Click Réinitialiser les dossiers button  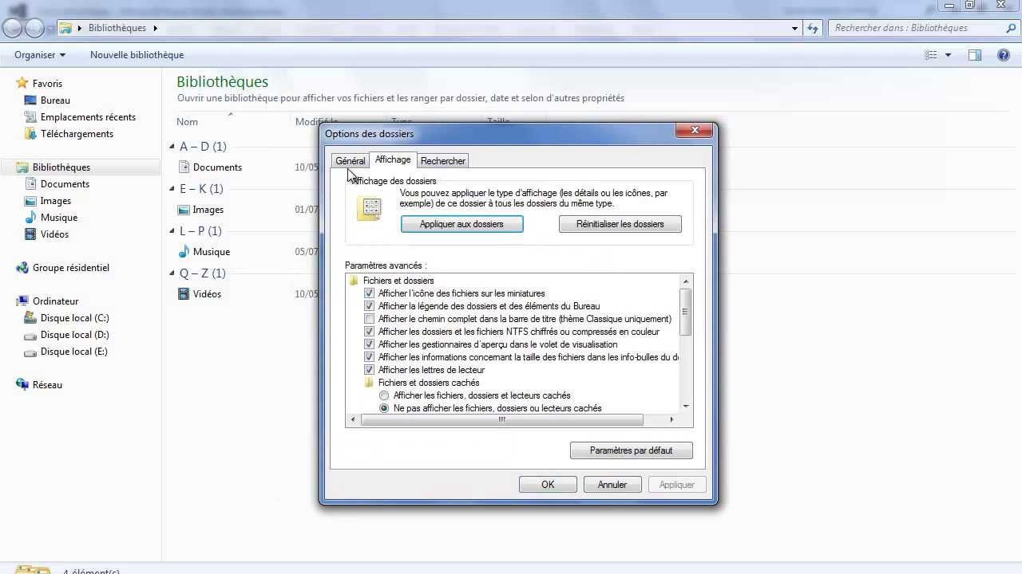pos(620,224)
